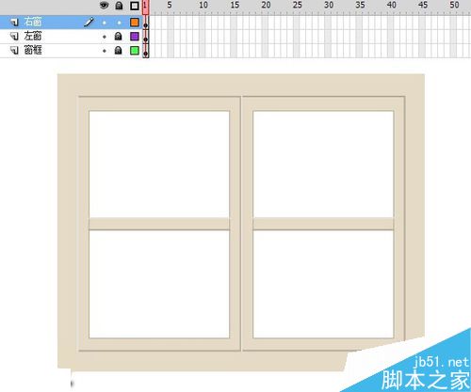Toggle the eye icon for all layers
This screenshot has width=471, height=392.
[104, 6]
